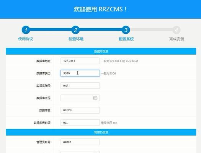Click step 2 circle in progress bar
This screenshot has height=153, width=201.
pos(75,30)
